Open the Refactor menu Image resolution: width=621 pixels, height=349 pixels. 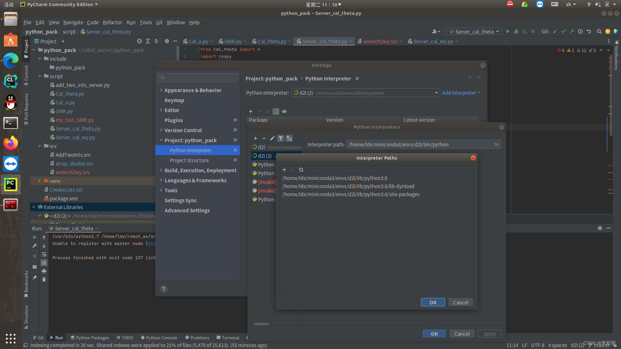112,22
